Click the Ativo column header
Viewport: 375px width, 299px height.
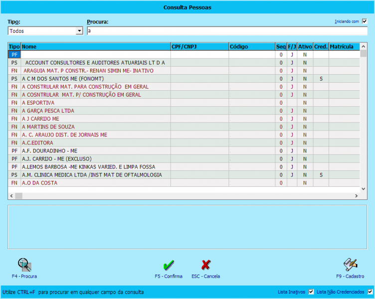(x=305, y=47)
